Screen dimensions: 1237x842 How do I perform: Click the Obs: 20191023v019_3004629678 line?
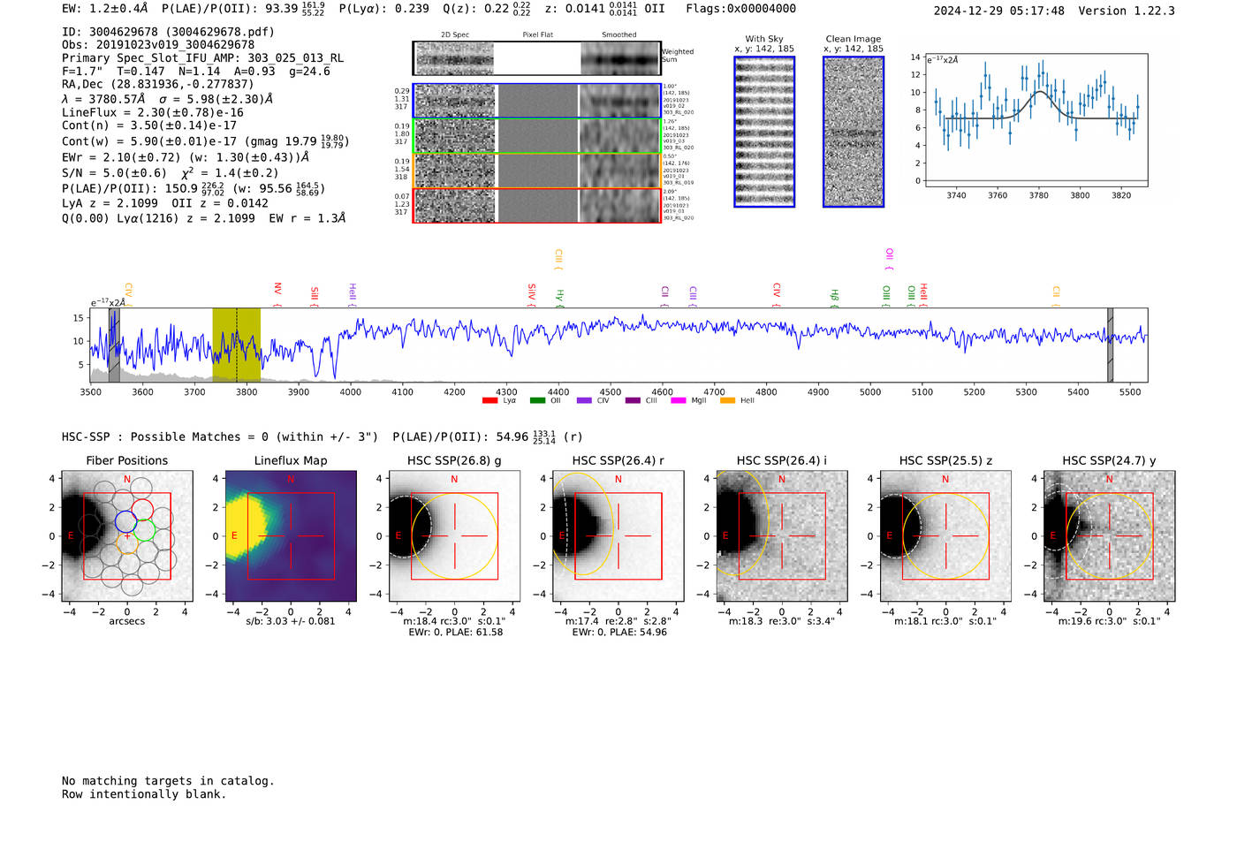pyautogui.click(x=158, y=45)
